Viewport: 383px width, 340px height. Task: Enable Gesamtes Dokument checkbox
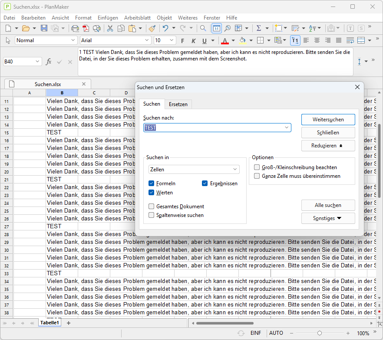[x=152, y=207]
